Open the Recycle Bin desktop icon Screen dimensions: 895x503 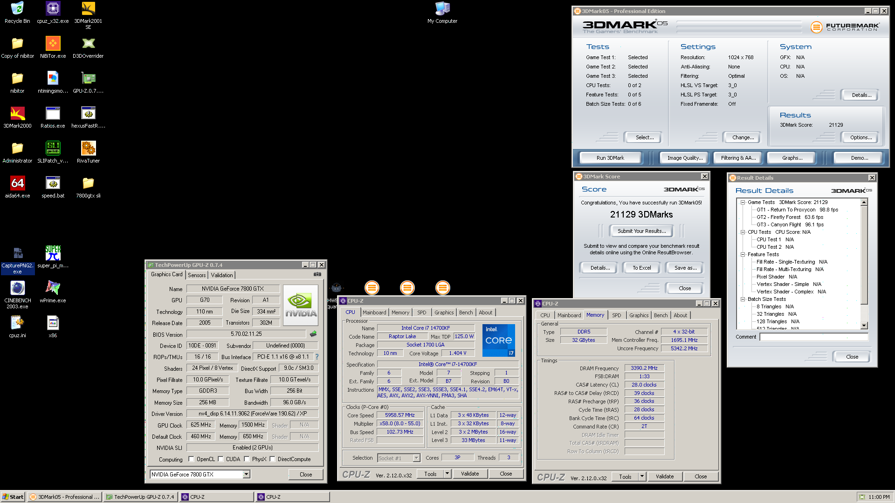(17, 13)
